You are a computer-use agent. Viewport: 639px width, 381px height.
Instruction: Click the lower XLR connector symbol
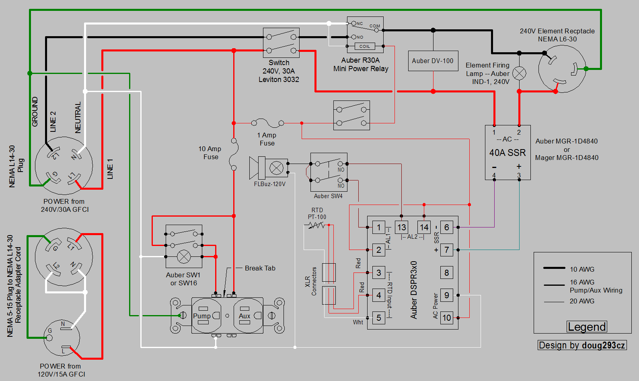[329, 295]
